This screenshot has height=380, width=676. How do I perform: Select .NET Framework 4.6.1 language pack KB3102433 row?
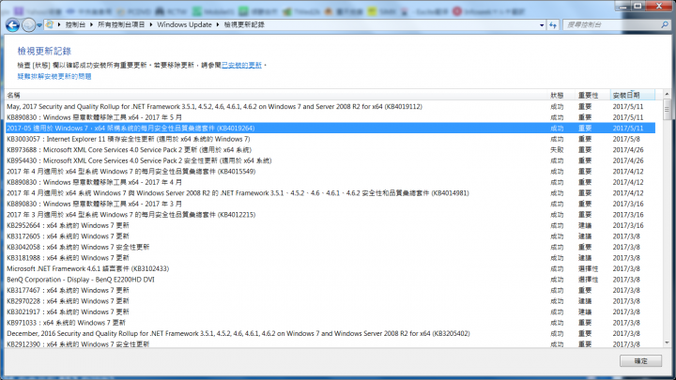[330, 268]
